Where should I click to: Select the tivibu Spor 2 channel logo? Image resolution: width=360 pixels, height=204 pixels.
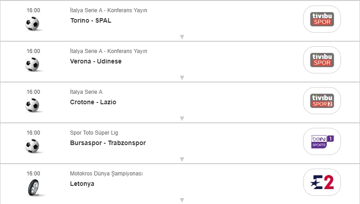click(x=322, y=101)
